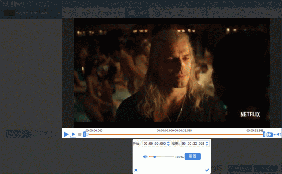
Task: Click the 100% volume value
Action: [179, 157]
